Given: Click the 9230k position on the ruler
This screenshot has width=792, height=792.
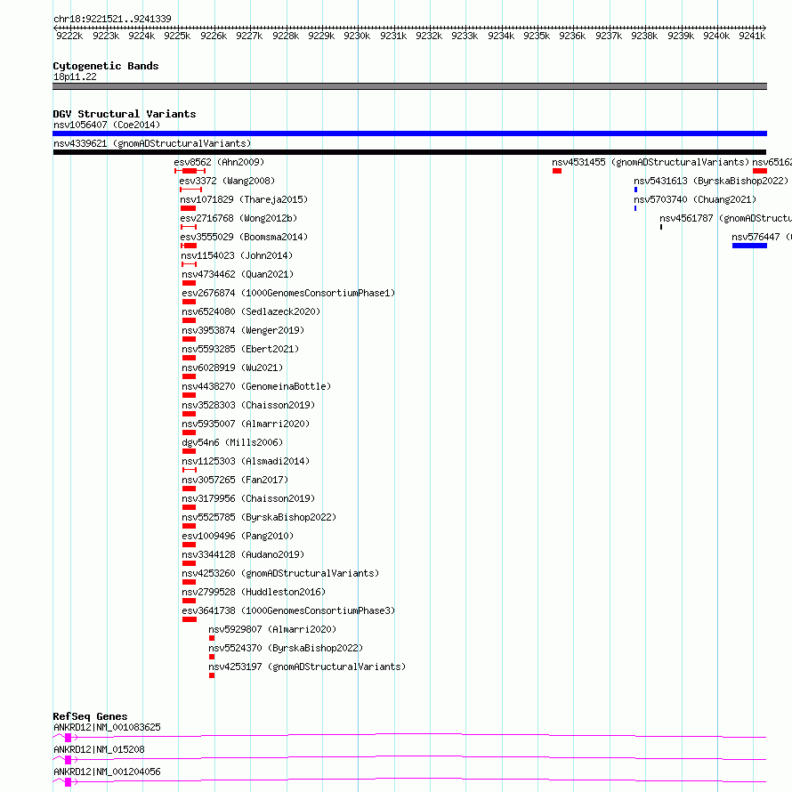Looking at the screenshot, I should coord(357,36).
